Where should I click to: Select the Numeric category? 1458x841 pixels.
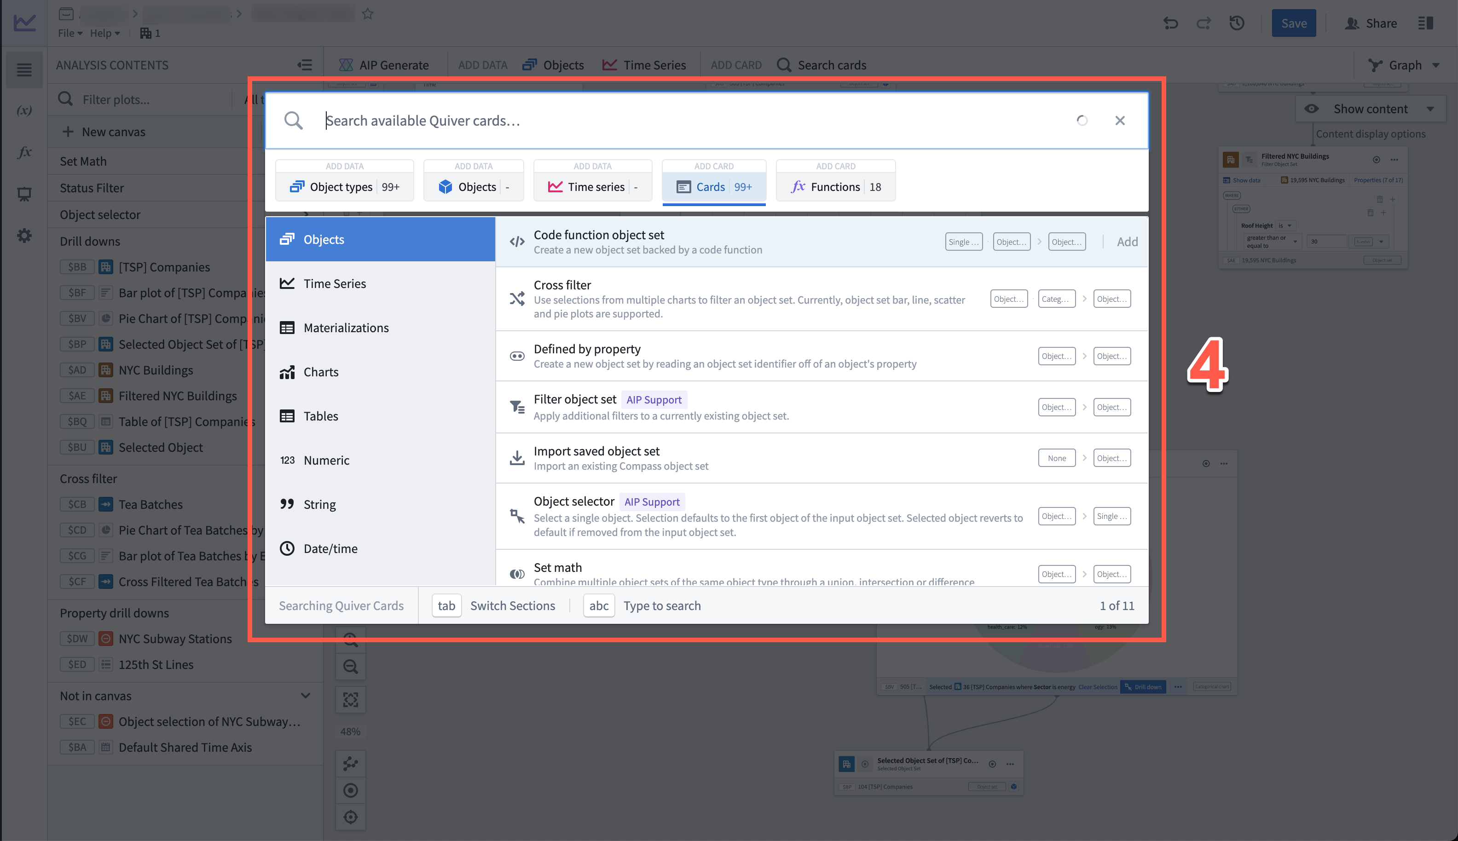pyautogui.click(x=380, y=461)
